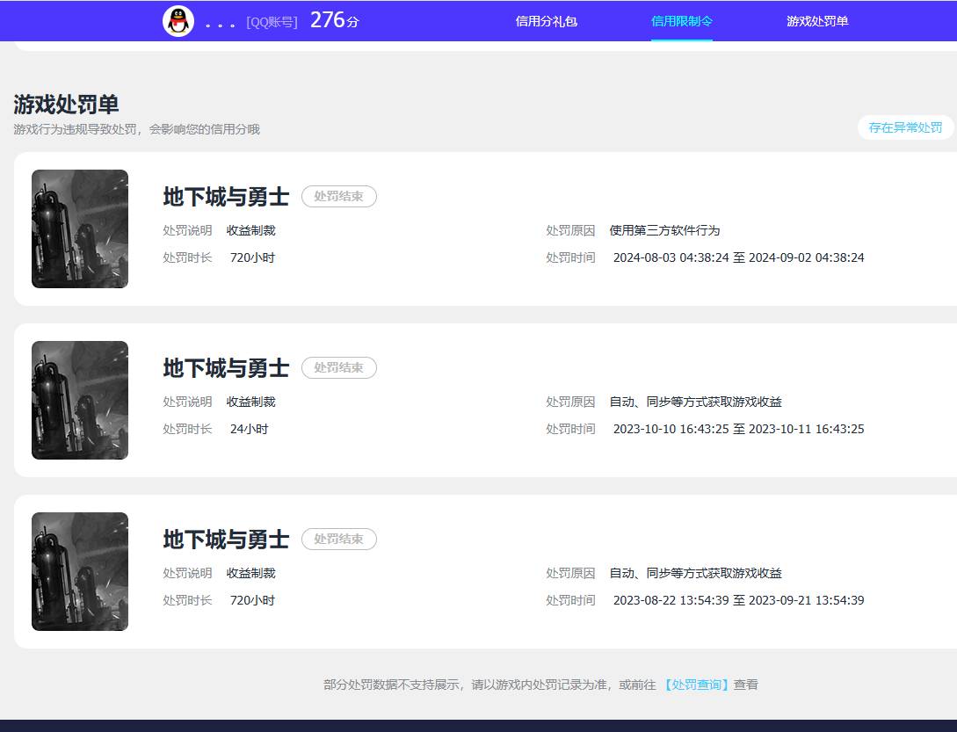Image resolution: width=957 pixels, height=732 pixels.
Task: Click the 720小时 duration on first record
Action: [254, 257]
